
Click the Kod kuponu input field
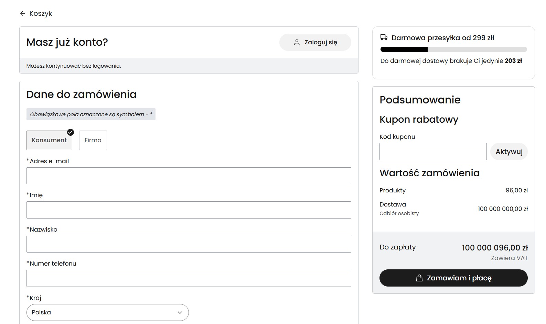point(433,152)
